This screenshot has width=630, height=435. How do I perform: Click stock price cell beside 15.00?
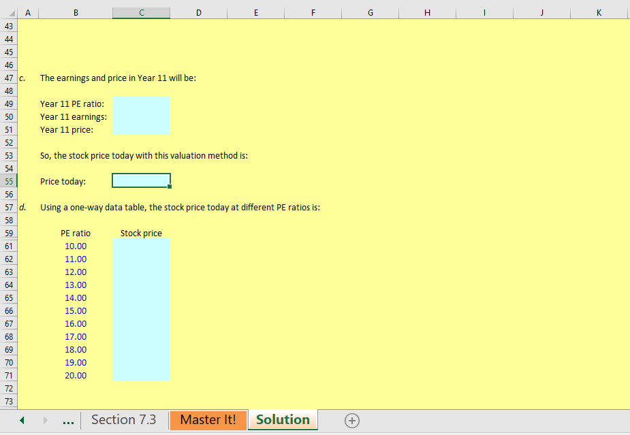pyautogui.click(x=141, y=311)
